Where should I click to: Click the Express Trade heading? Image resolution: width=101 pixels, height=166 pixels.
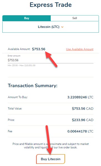point(51,5)
